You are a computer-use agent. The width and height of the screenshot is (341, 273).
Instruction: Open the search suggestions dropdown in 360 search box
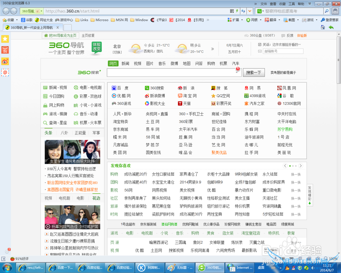(237, 73)
